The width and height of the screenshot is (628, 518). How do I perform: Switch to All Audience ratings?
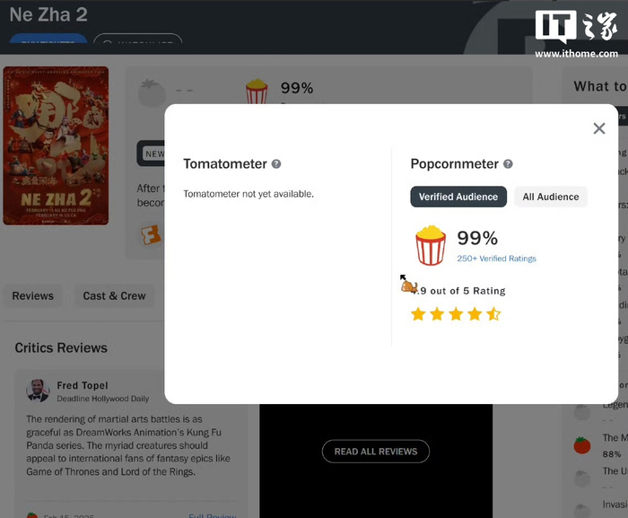(551, 197)
